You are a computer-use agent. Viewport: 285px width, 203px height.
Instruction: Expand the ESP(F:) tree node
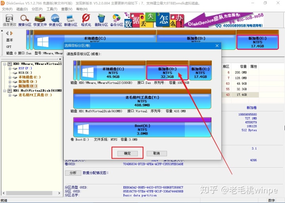coord(10,68)
